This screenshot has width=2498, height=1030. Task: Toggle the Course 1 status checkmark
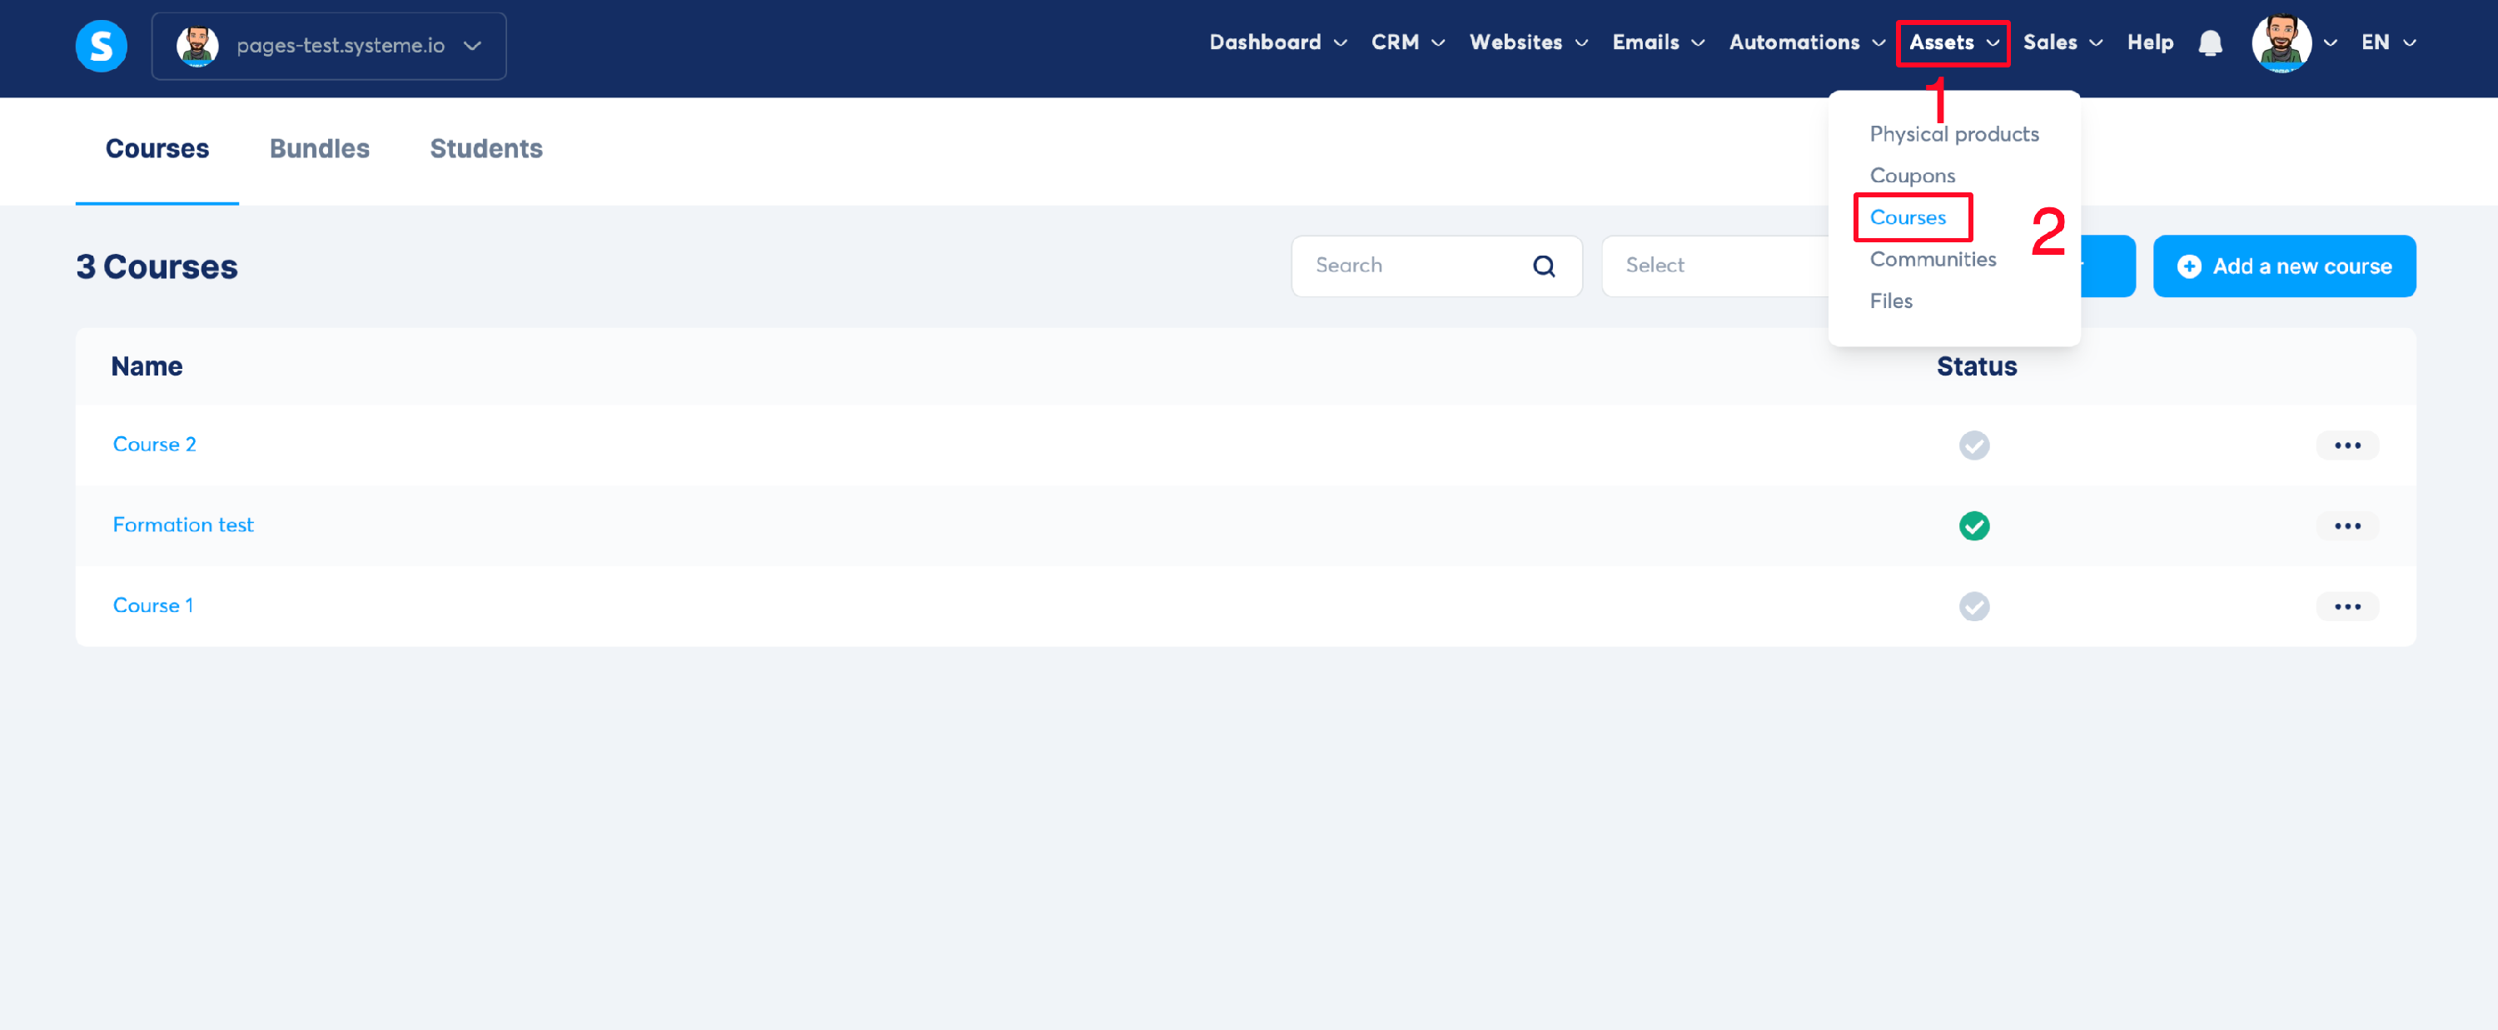(x=1973, y=606)
